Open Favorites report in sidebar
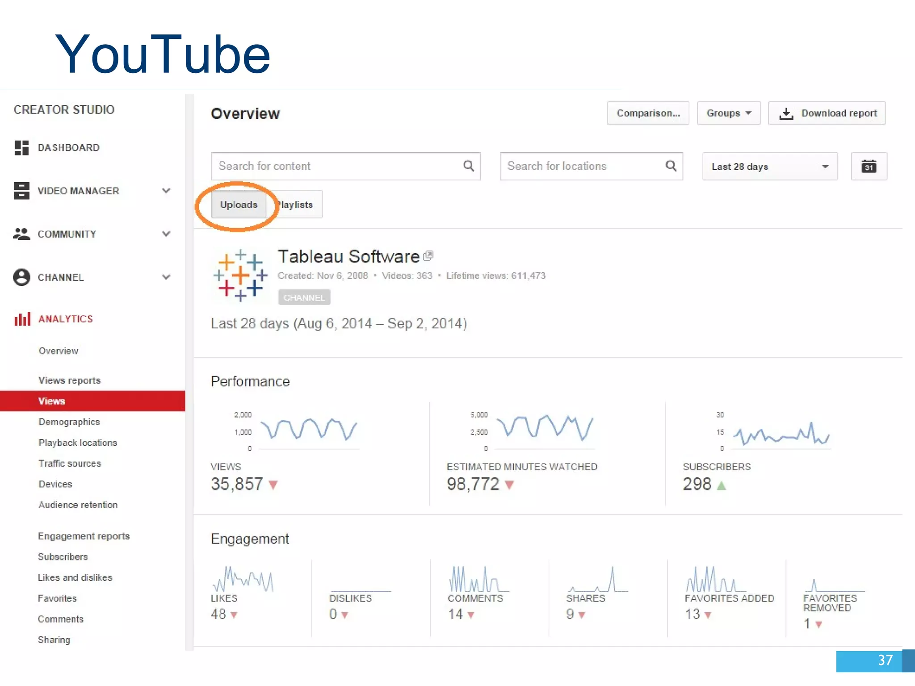915x686 pixels. tap(57, 598)
